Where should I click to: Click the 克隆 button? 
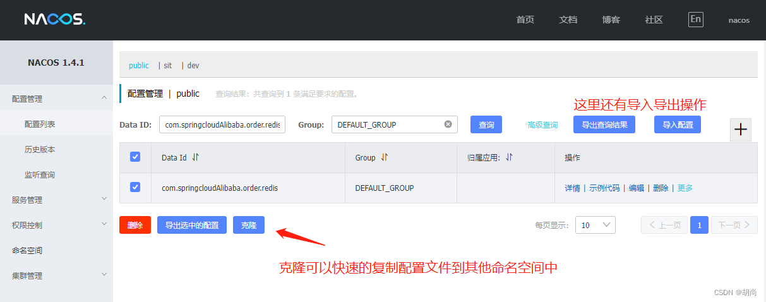249,225
